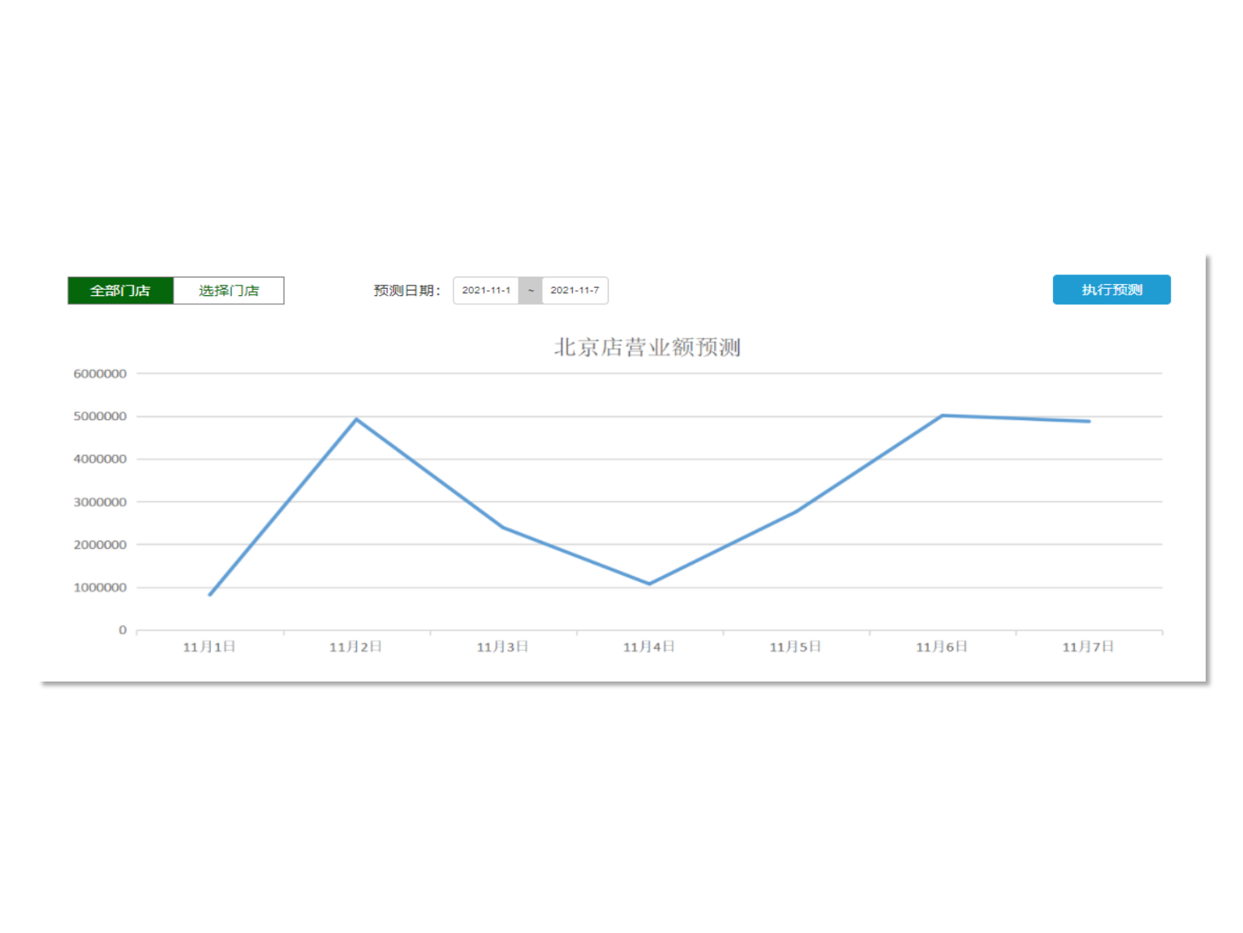The height and width of the screenshot is (933, 1243).
Task: Click the line's data point for 11月6日
Action: [942, 415]
